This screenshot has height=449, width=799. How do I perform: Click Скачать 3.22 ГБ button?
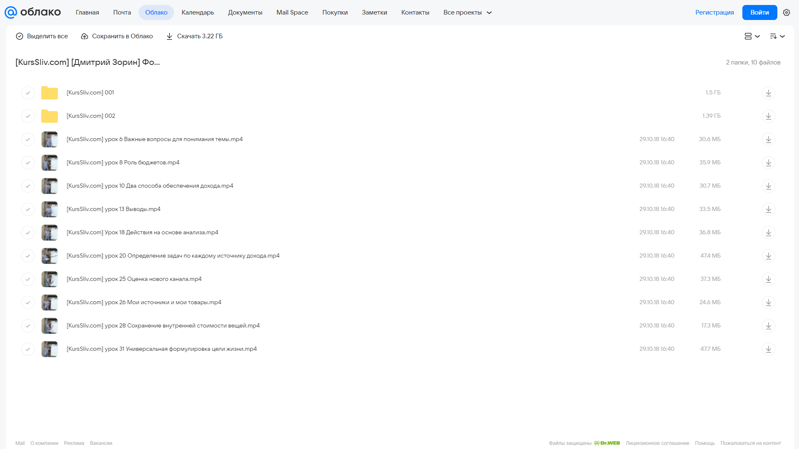tap(194, 36)
